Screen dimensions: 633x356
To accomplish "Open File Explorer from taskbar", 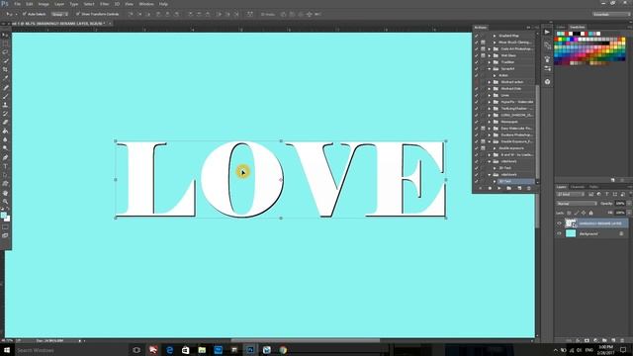I will pos(202,350).
